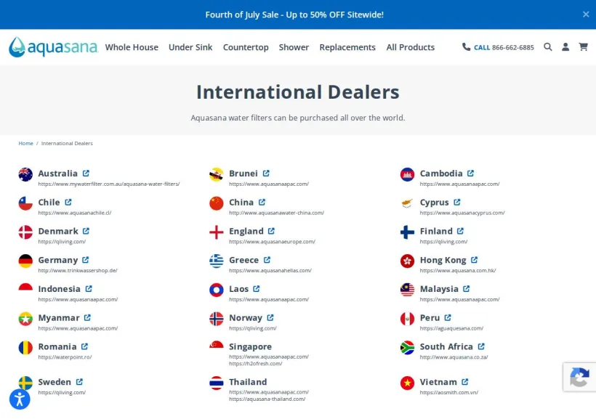Click the trinkwassershop.de URL text

[78, 270]
